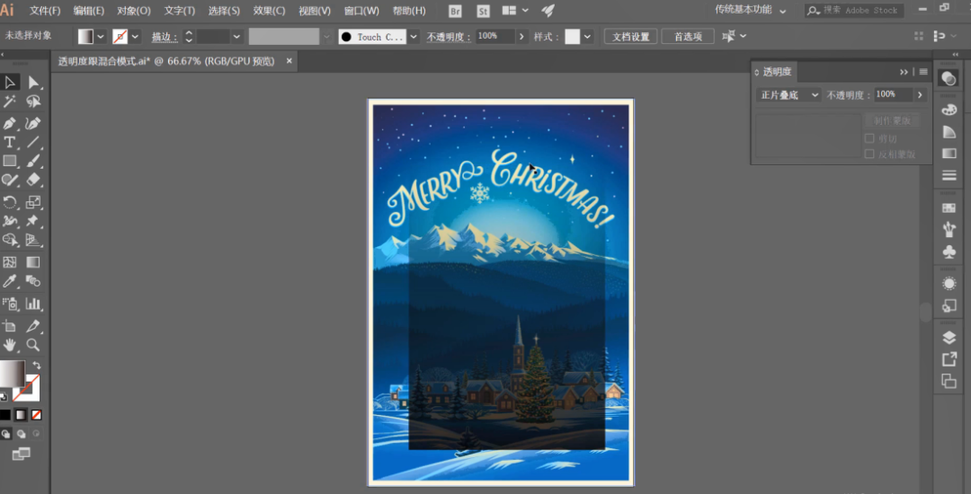Viewport: 971px width, 494px height.
Task: Choose the Eyedropper tool
Action: (x=9, y=282)
